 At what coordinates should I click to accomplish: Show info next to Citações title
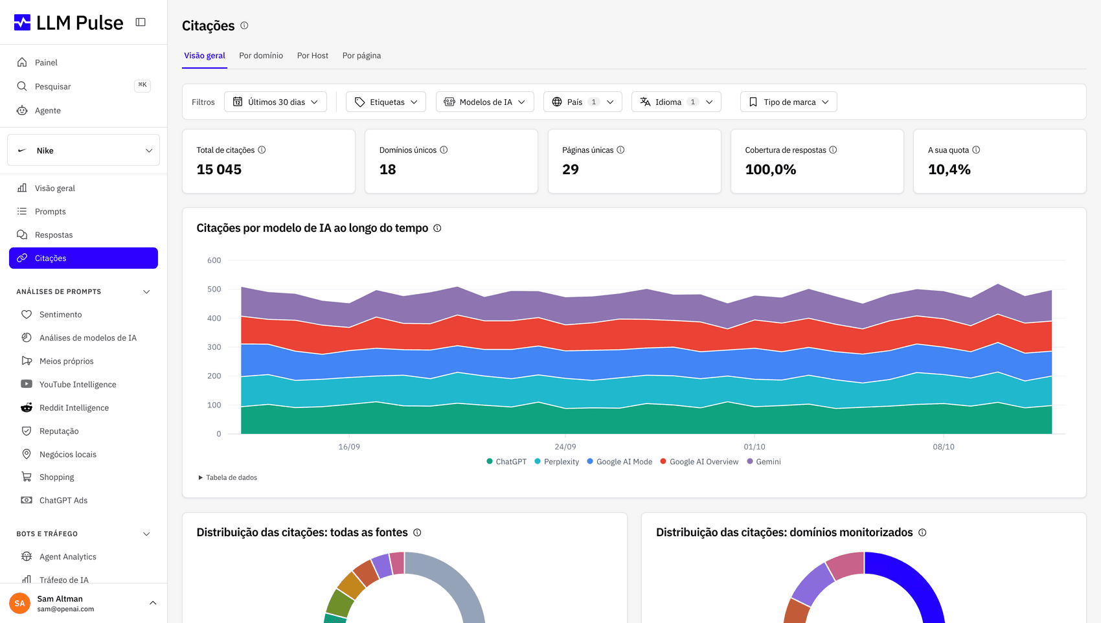(244, 25)
